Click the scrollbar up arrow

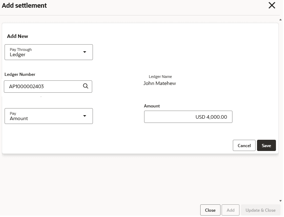tap(280, 20)
